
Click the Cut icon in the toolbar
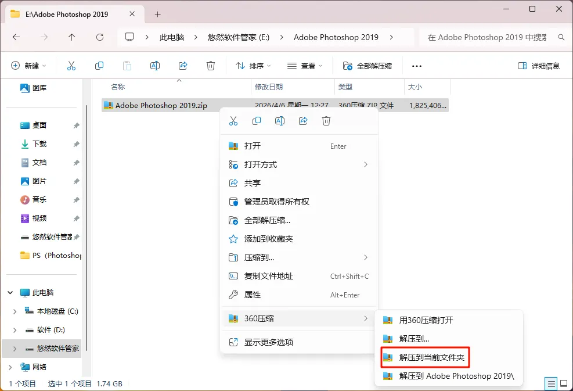(71, 66)
